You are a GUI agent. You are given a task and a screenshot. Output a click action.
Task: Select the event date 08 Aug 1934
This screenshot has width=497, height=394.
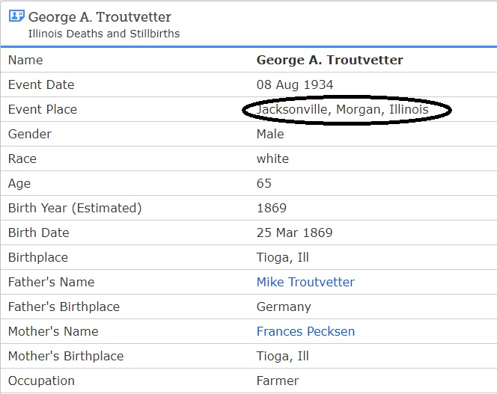coord(295,84)
